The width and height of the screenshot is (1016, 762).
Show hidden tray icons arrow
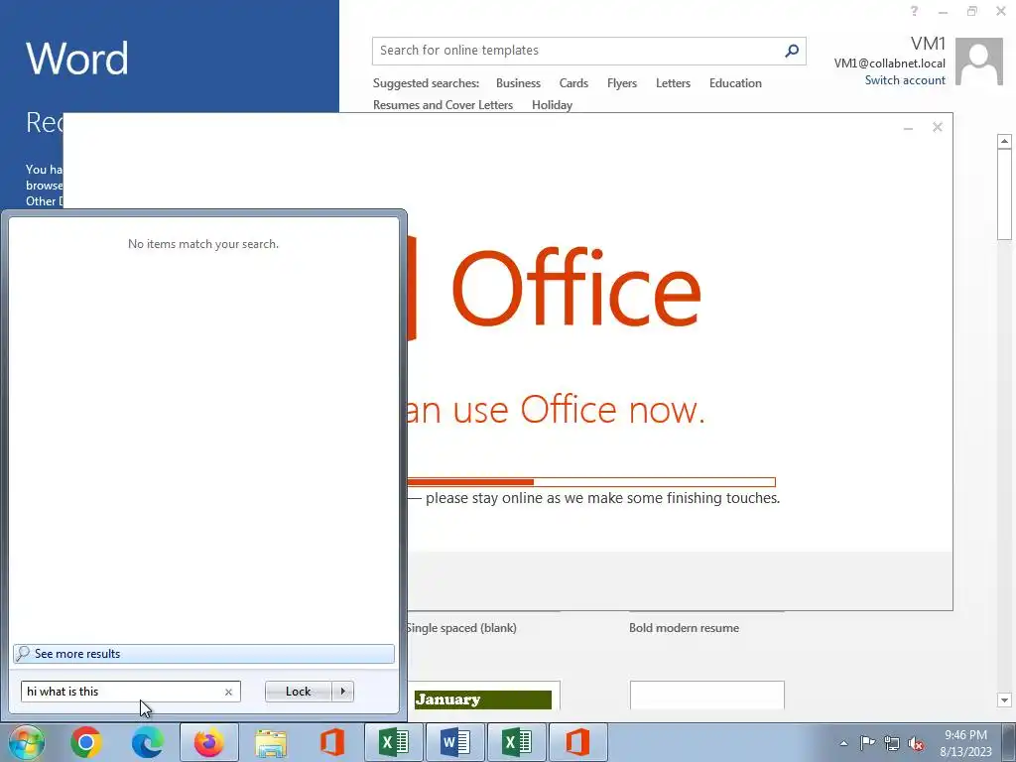(x=843, y=743)
